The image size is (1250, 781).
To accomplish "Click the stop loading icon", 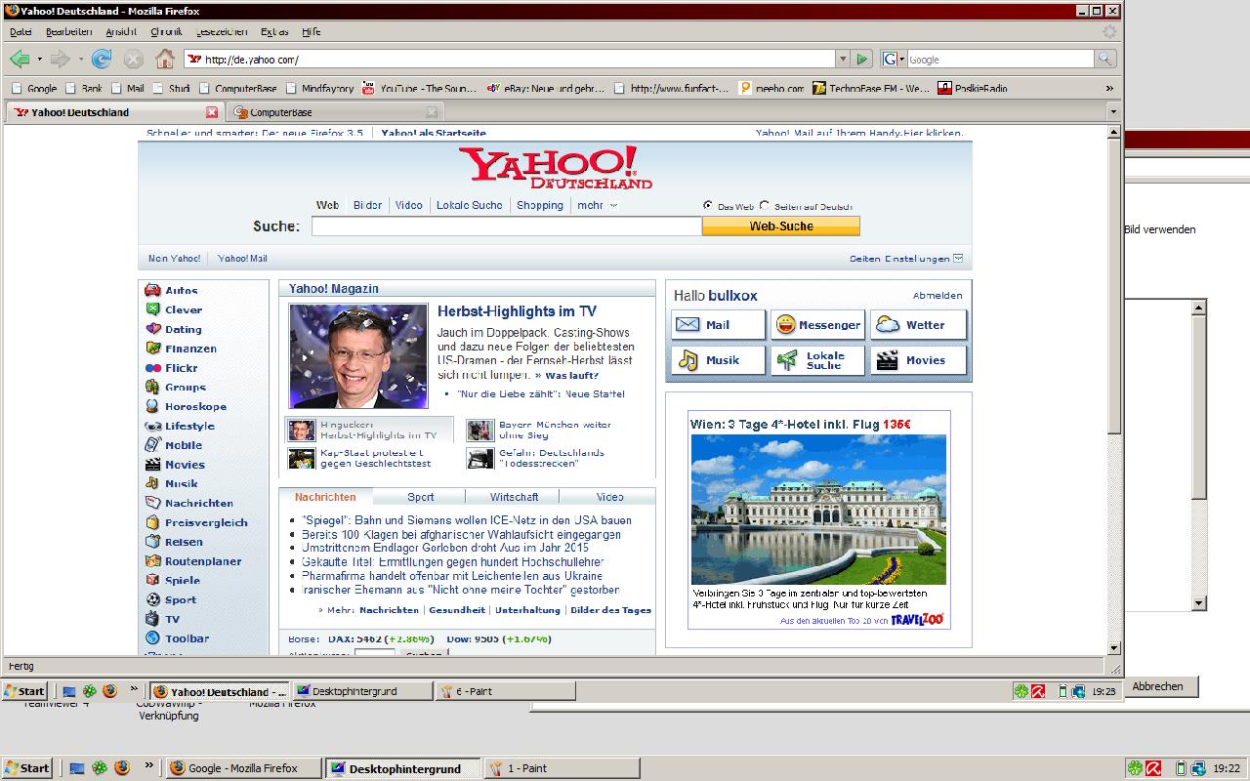I will click(133, 60).
